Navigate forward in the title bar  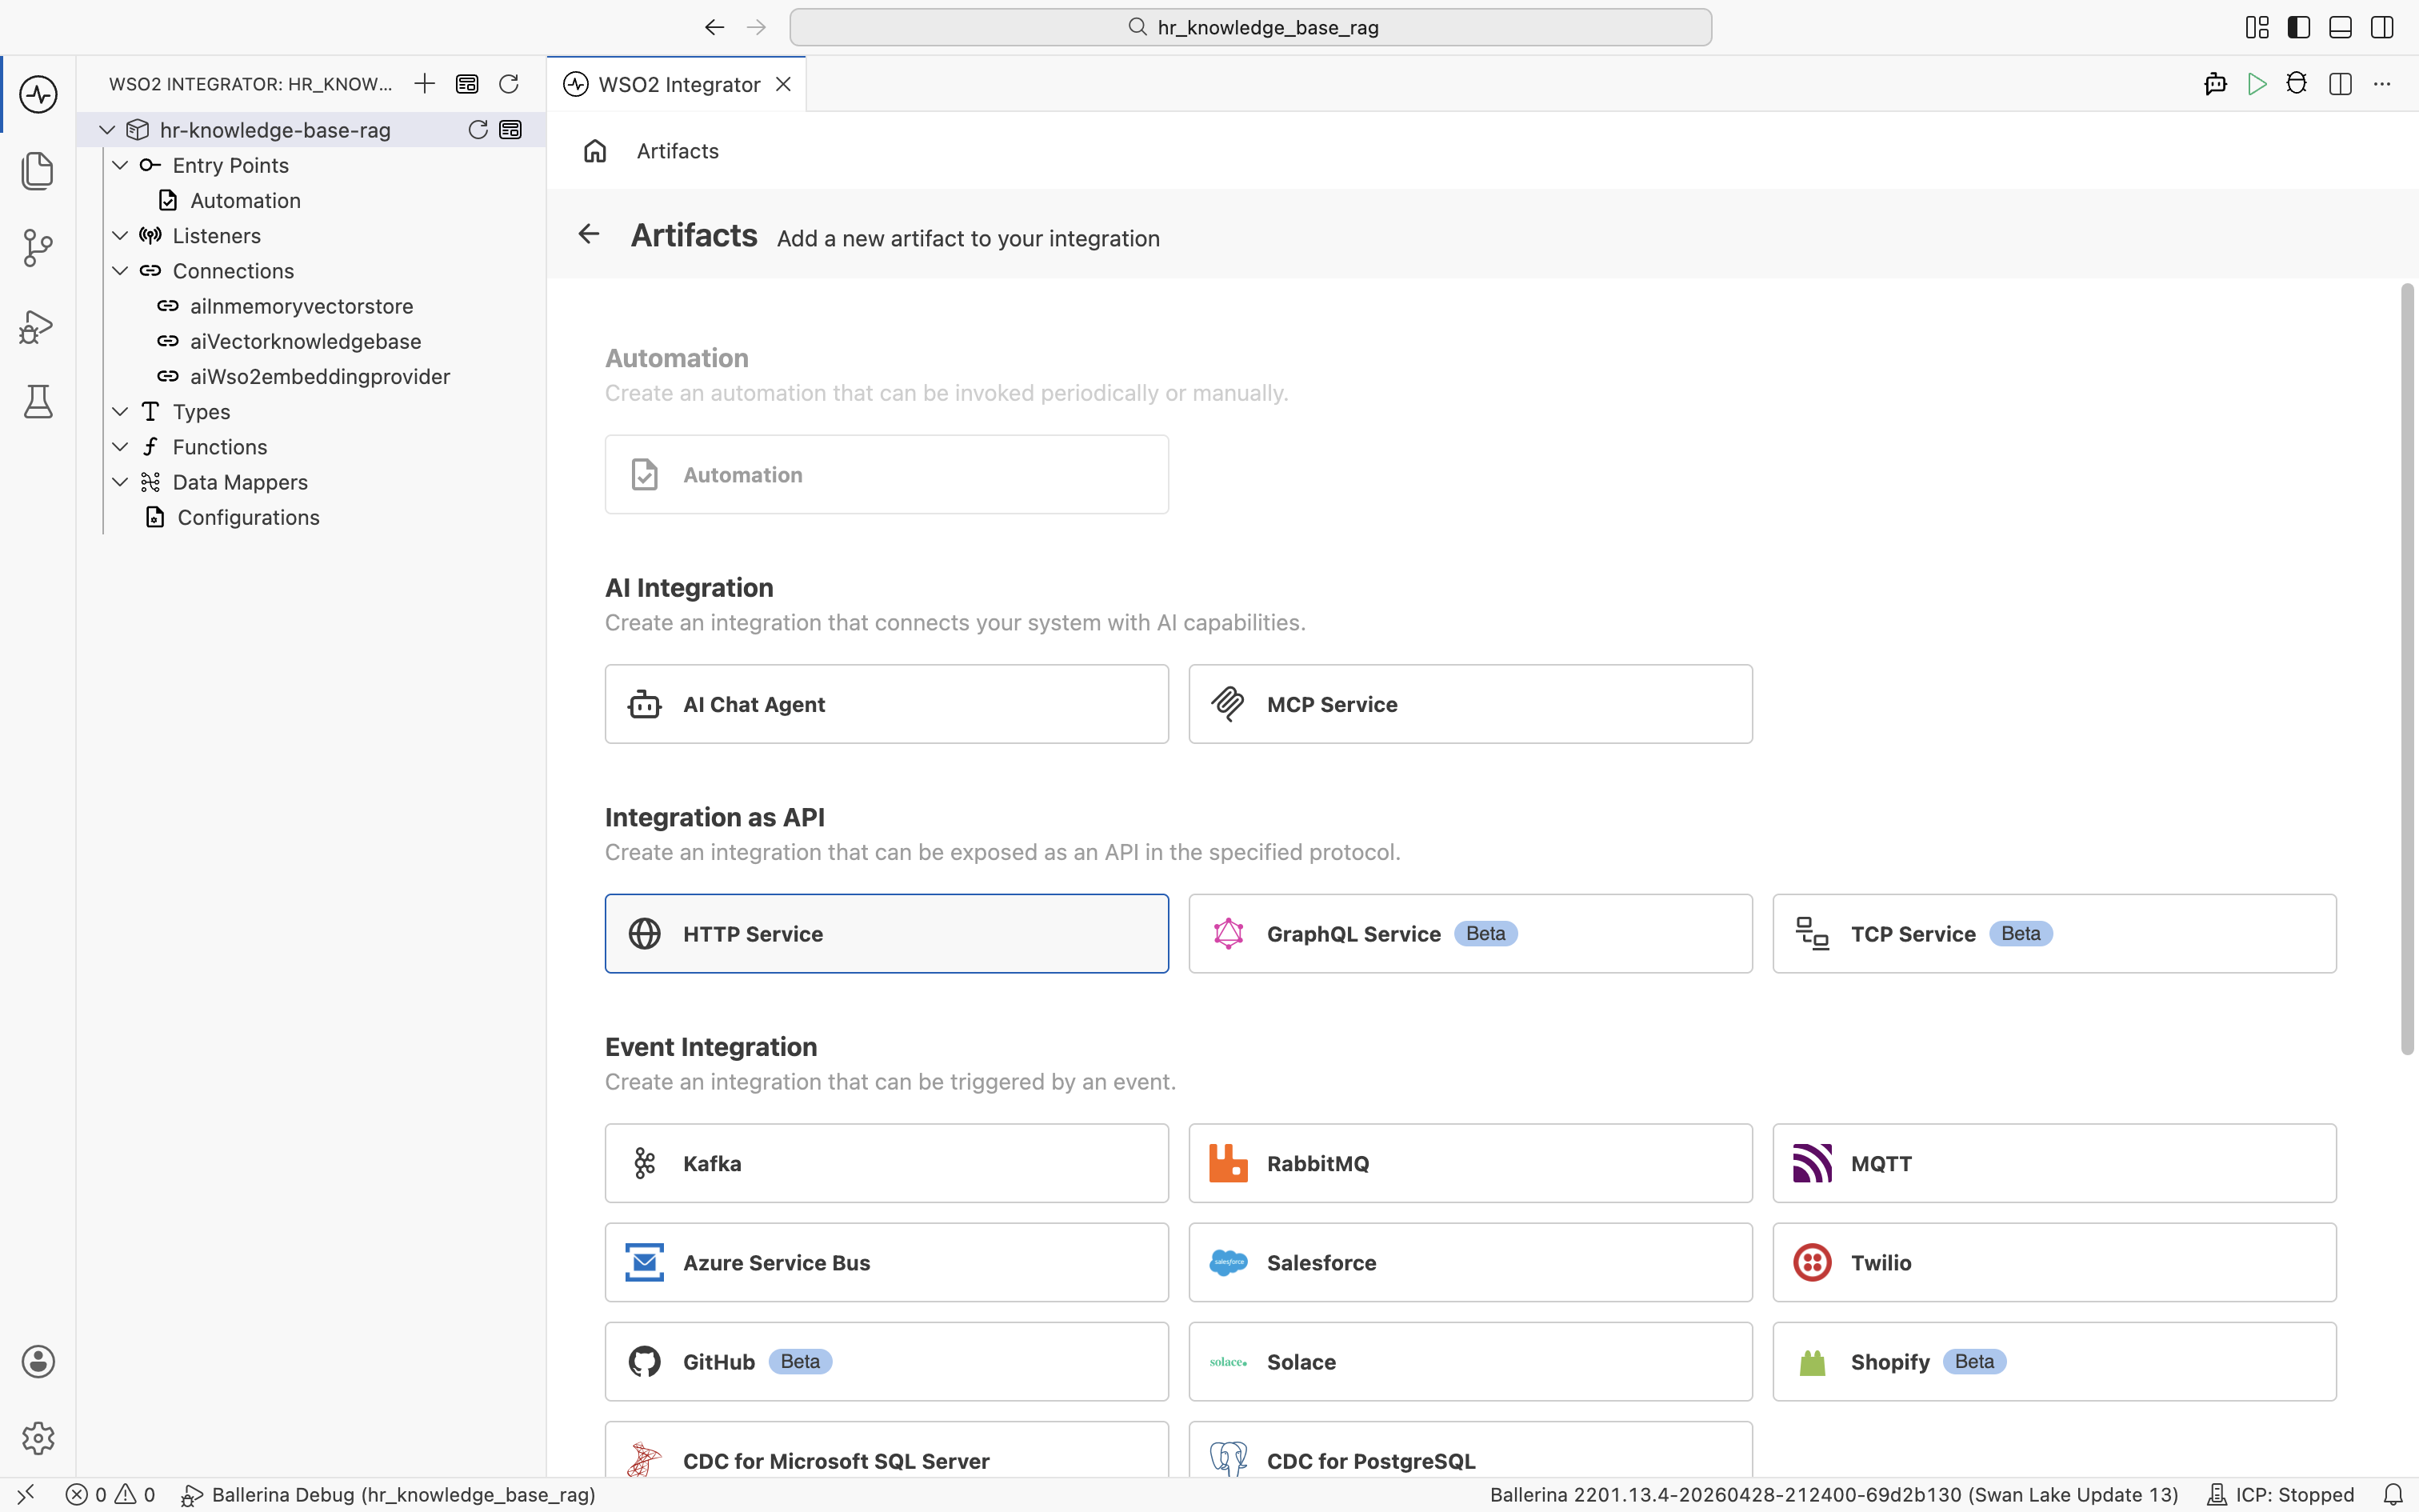click(757, 27)
